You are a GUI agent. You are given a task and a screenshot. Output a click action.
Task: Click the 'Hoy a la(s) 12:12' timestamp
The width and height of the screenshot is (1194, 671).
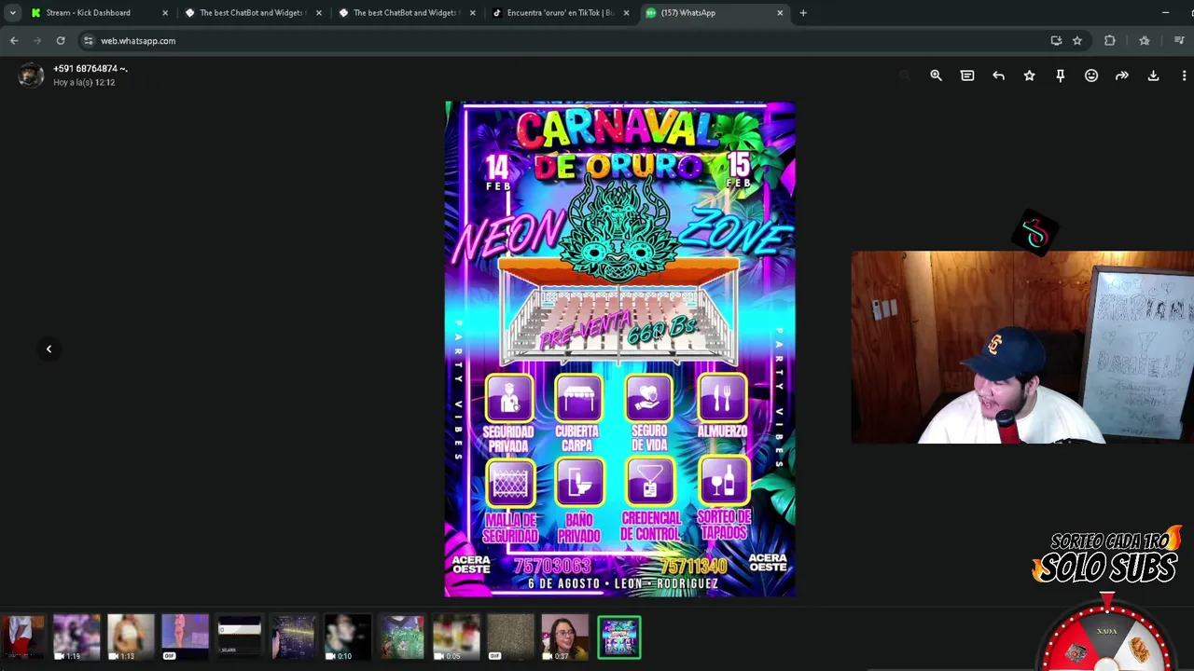84,82
